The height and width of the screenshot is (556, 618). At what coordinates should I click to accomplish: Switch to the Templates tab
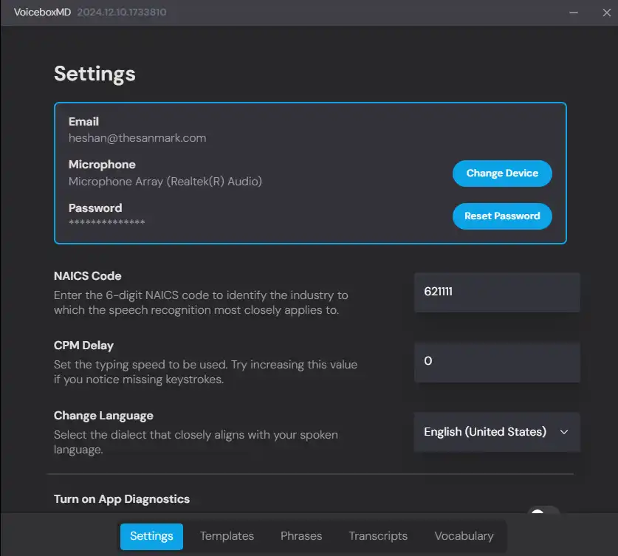point(227,536)
